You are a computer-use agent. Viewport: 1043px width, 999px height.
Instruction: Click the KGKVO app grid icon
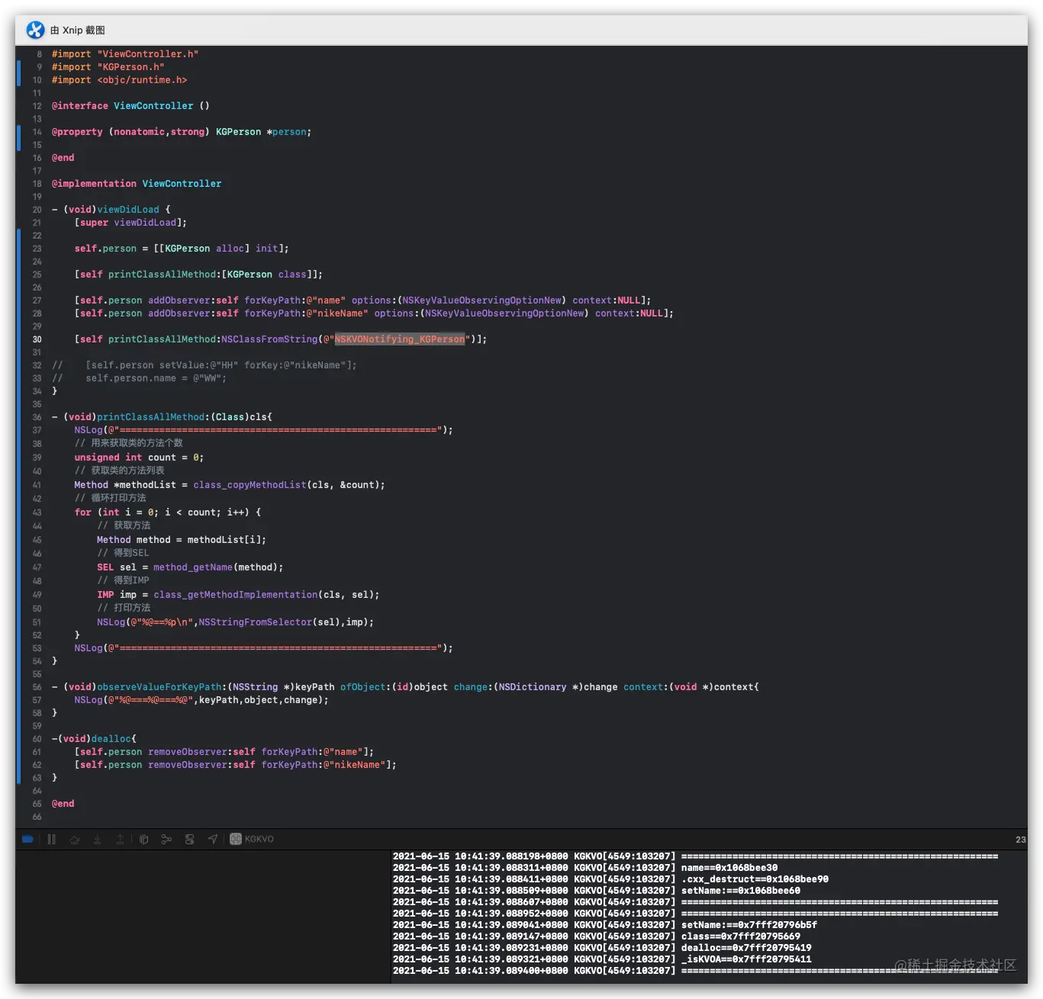tap(236, 839)
